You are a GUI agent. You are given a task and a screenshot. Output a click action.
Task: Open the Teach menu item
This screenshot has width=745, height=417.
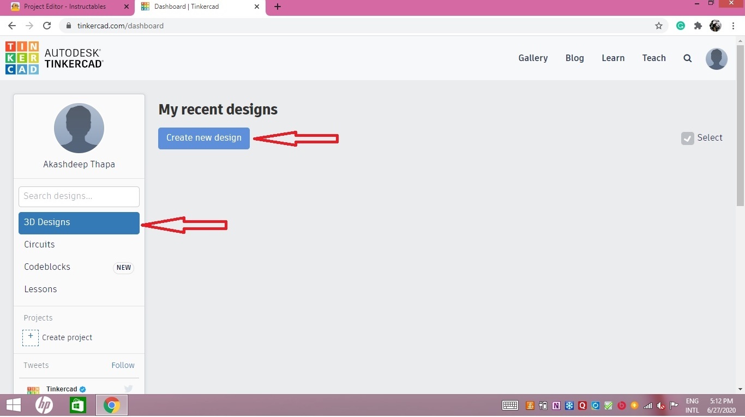click(654, 58)
